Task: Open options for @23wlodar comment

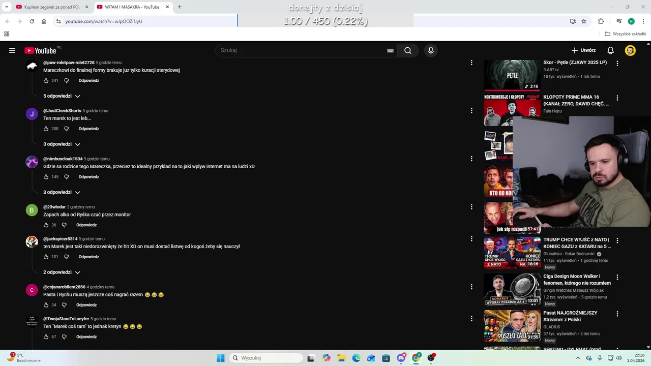Action: [x=471, y=207]
